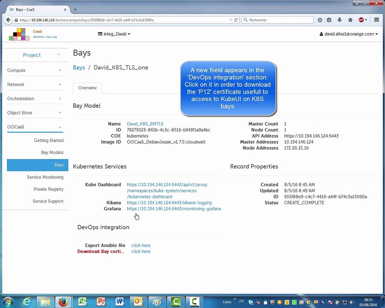Click the Action Center flag tray icon
This screenshot has height=308, width=385.
[x=330, y=302]
